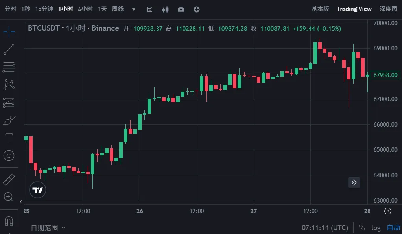Select the zoom-in magnifier tool
Viewport: 402px width, 234px height.
[9, 197]
